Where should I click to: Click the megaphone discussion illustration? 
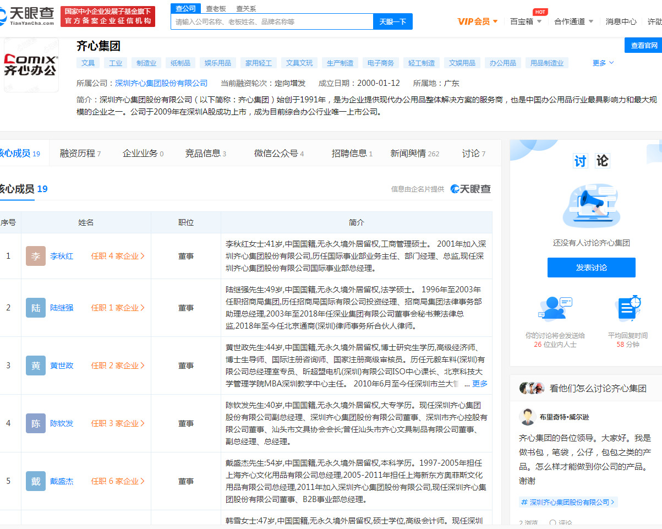[591, 206]
